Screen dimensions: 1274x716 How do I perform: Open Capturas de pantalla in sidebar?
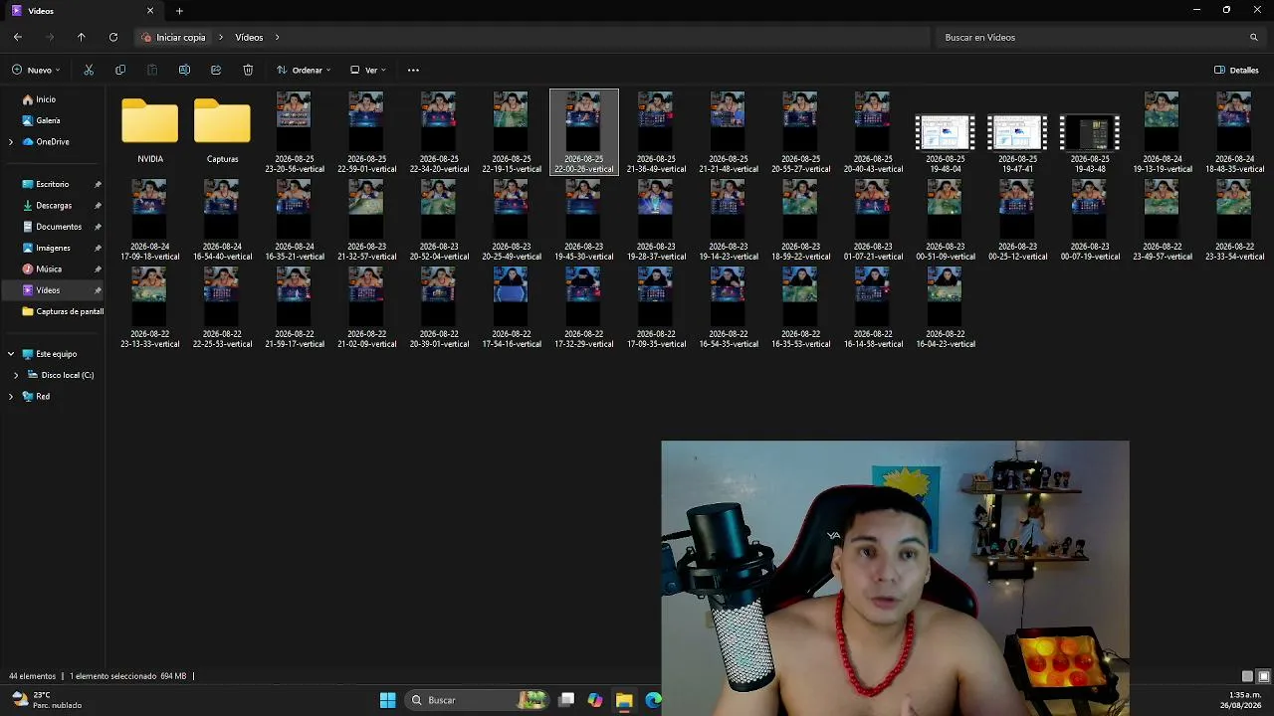62,311
